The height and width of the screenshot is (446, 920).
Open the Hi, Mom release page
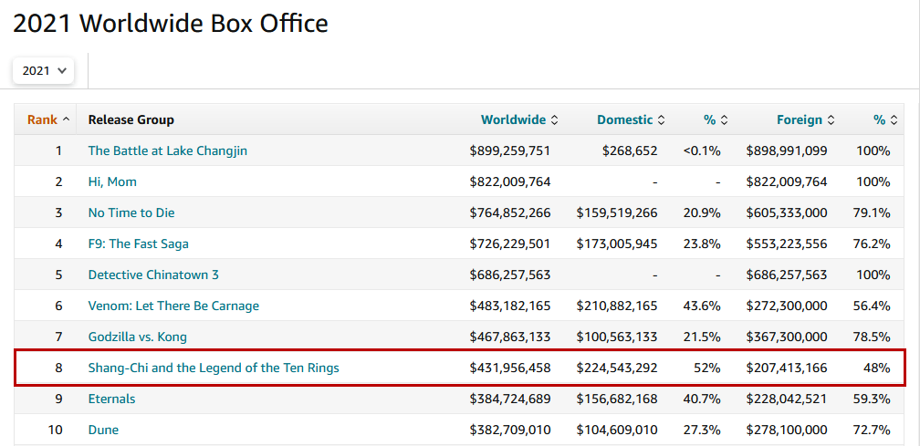pos(112,182)
